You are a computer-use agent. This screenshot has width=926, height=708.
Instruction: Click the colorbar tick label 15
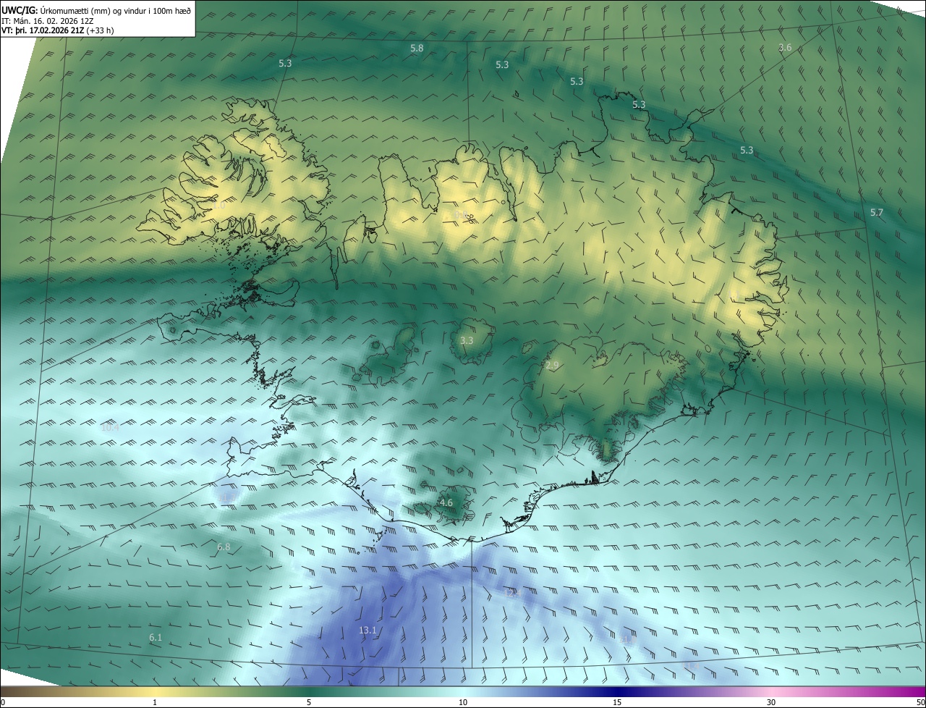[x=617, y=702]
